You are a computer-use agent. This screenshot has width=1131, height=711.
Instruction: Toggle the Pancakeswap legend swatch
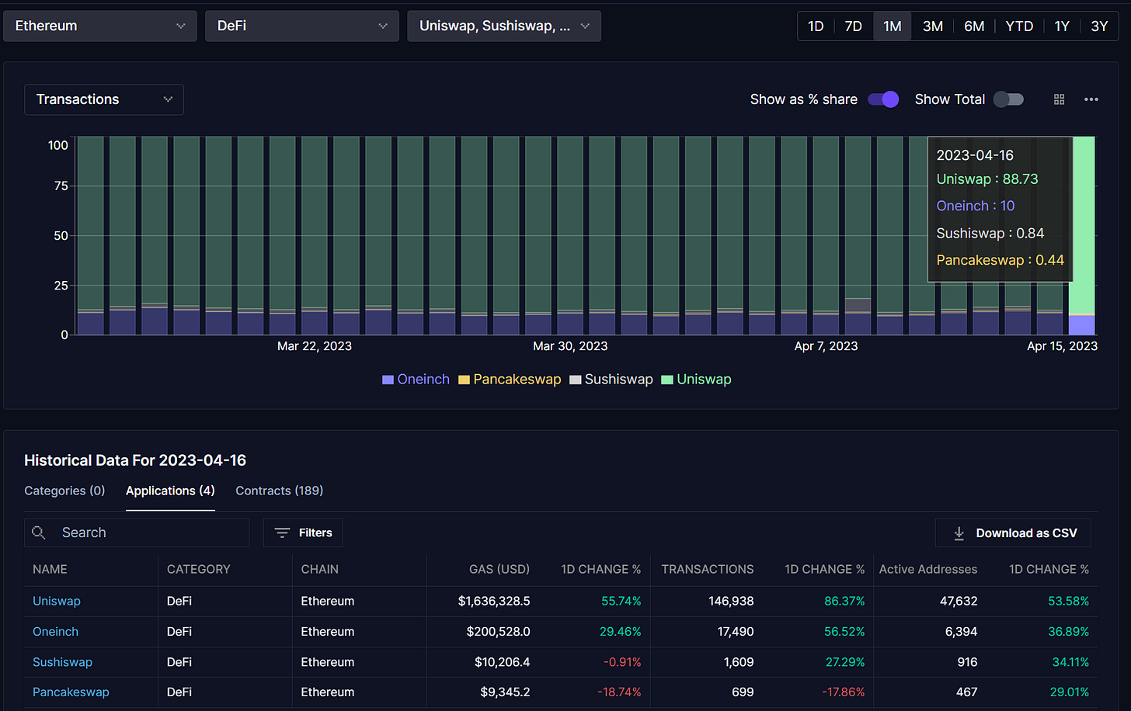pyautogui.click(x=464, y=380)
